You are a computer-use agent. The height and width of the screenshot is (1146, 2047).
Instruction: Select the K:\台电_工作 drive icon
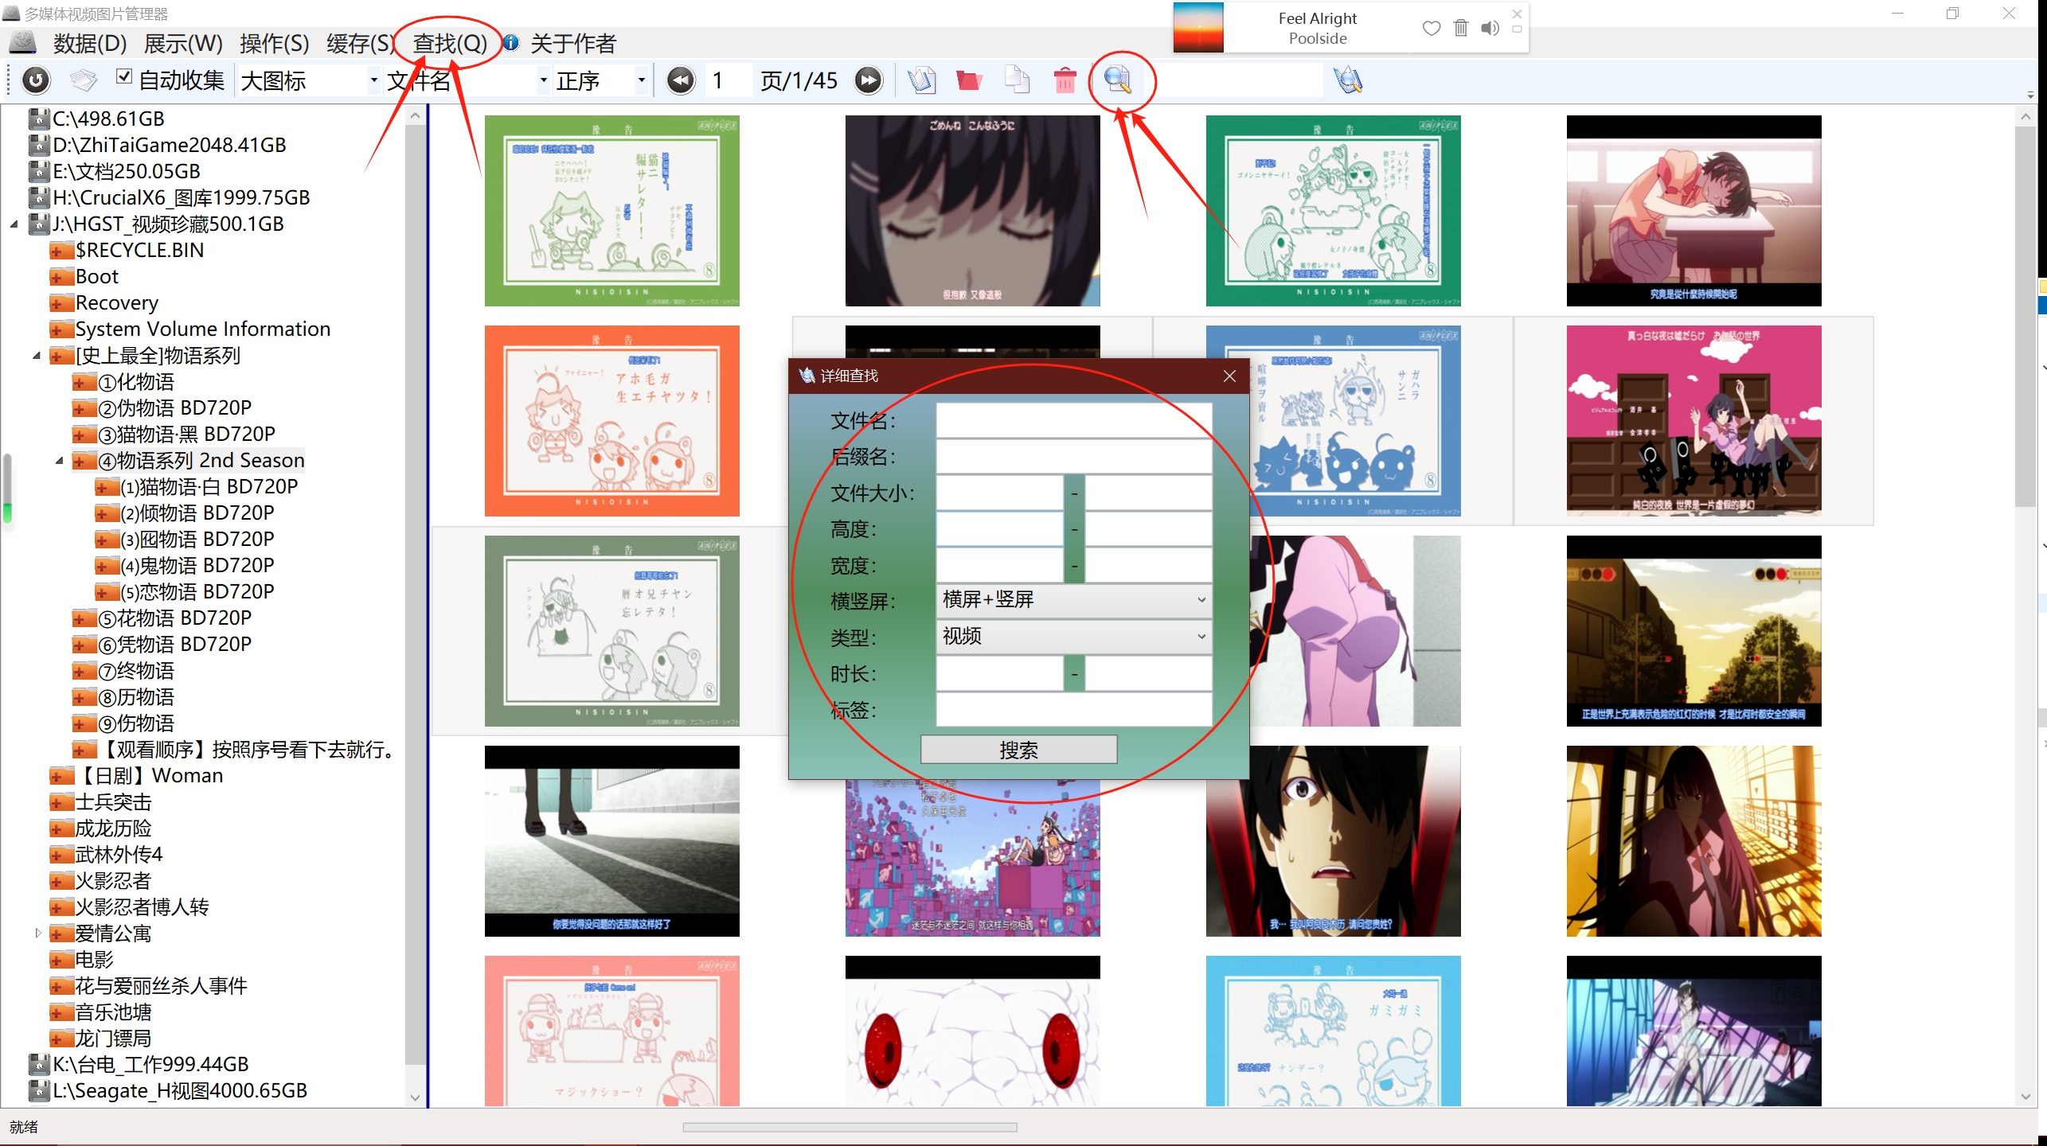(x=39, y=1064)
